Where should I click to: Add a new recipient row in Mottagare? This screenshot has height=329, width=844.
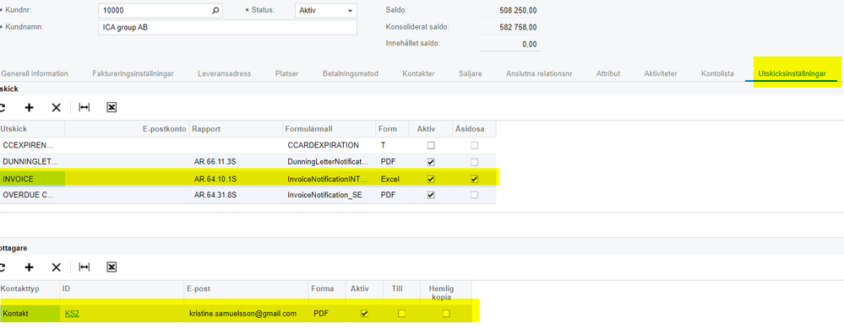coord(29,267)
